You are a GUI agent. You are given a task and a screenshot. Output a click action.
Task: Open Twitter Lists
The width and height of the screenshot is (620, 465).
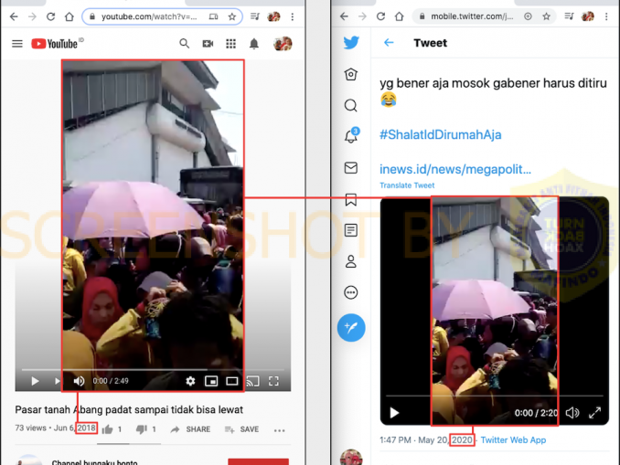pos(351,230)
